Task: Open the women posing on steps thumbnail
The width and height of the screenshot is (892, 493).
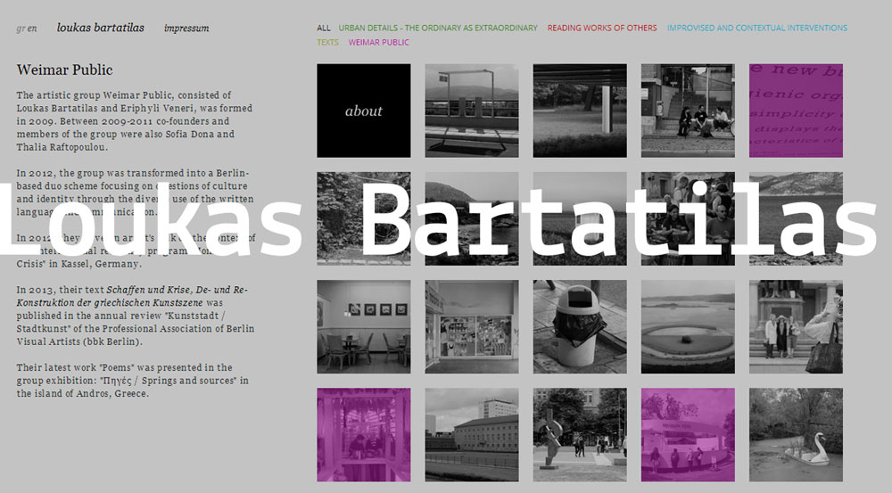Action: pos(796,326)
